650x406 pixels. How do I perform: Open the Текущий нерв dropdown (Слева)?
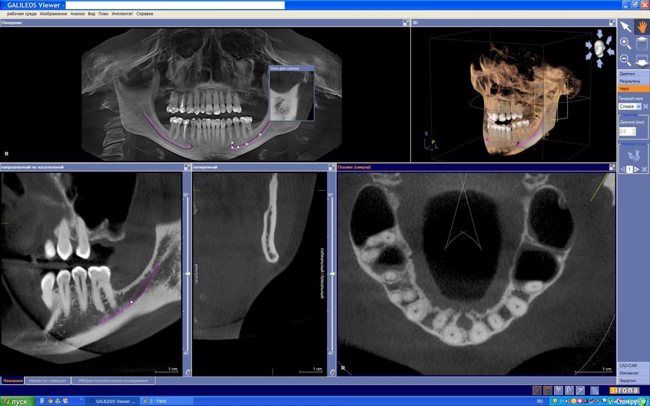[x=638, y=107]
